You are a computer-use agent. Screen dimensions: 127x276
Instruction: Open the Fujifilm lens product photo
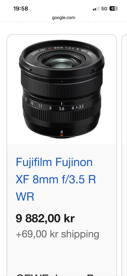pyautogui.click(x=62, y=89)
